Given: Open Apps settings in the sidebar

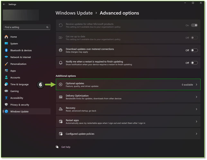Looking at the screenshot, I should coord(27,71).
